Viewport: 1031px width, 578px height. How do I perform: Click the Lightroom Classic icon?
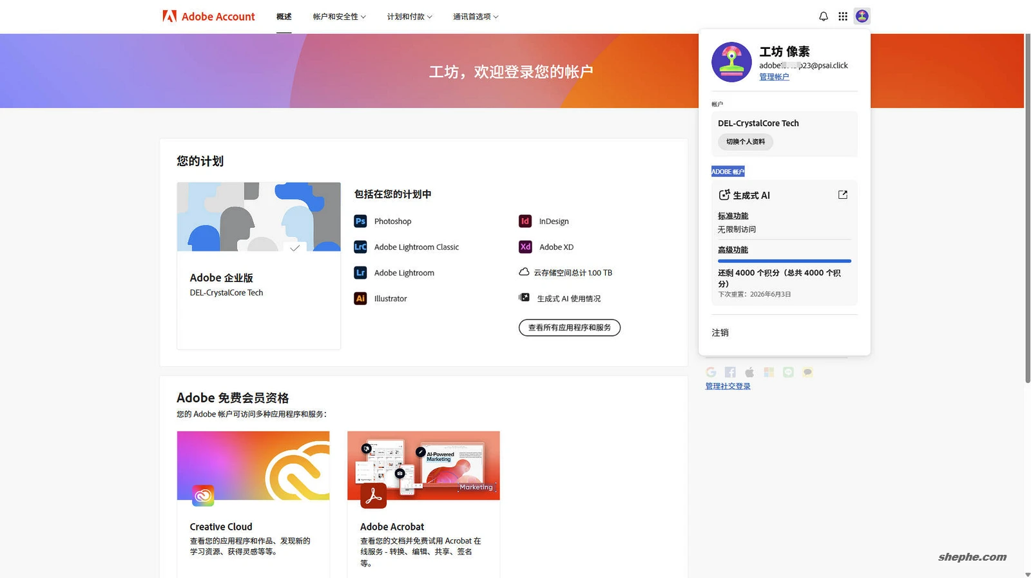click(x=360, y=247)
